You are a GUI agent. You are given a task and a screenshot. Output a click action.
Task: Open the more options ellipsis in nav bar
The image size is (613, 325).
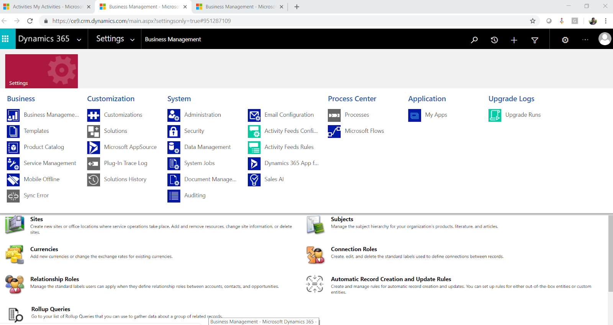[x=585, y=39]
